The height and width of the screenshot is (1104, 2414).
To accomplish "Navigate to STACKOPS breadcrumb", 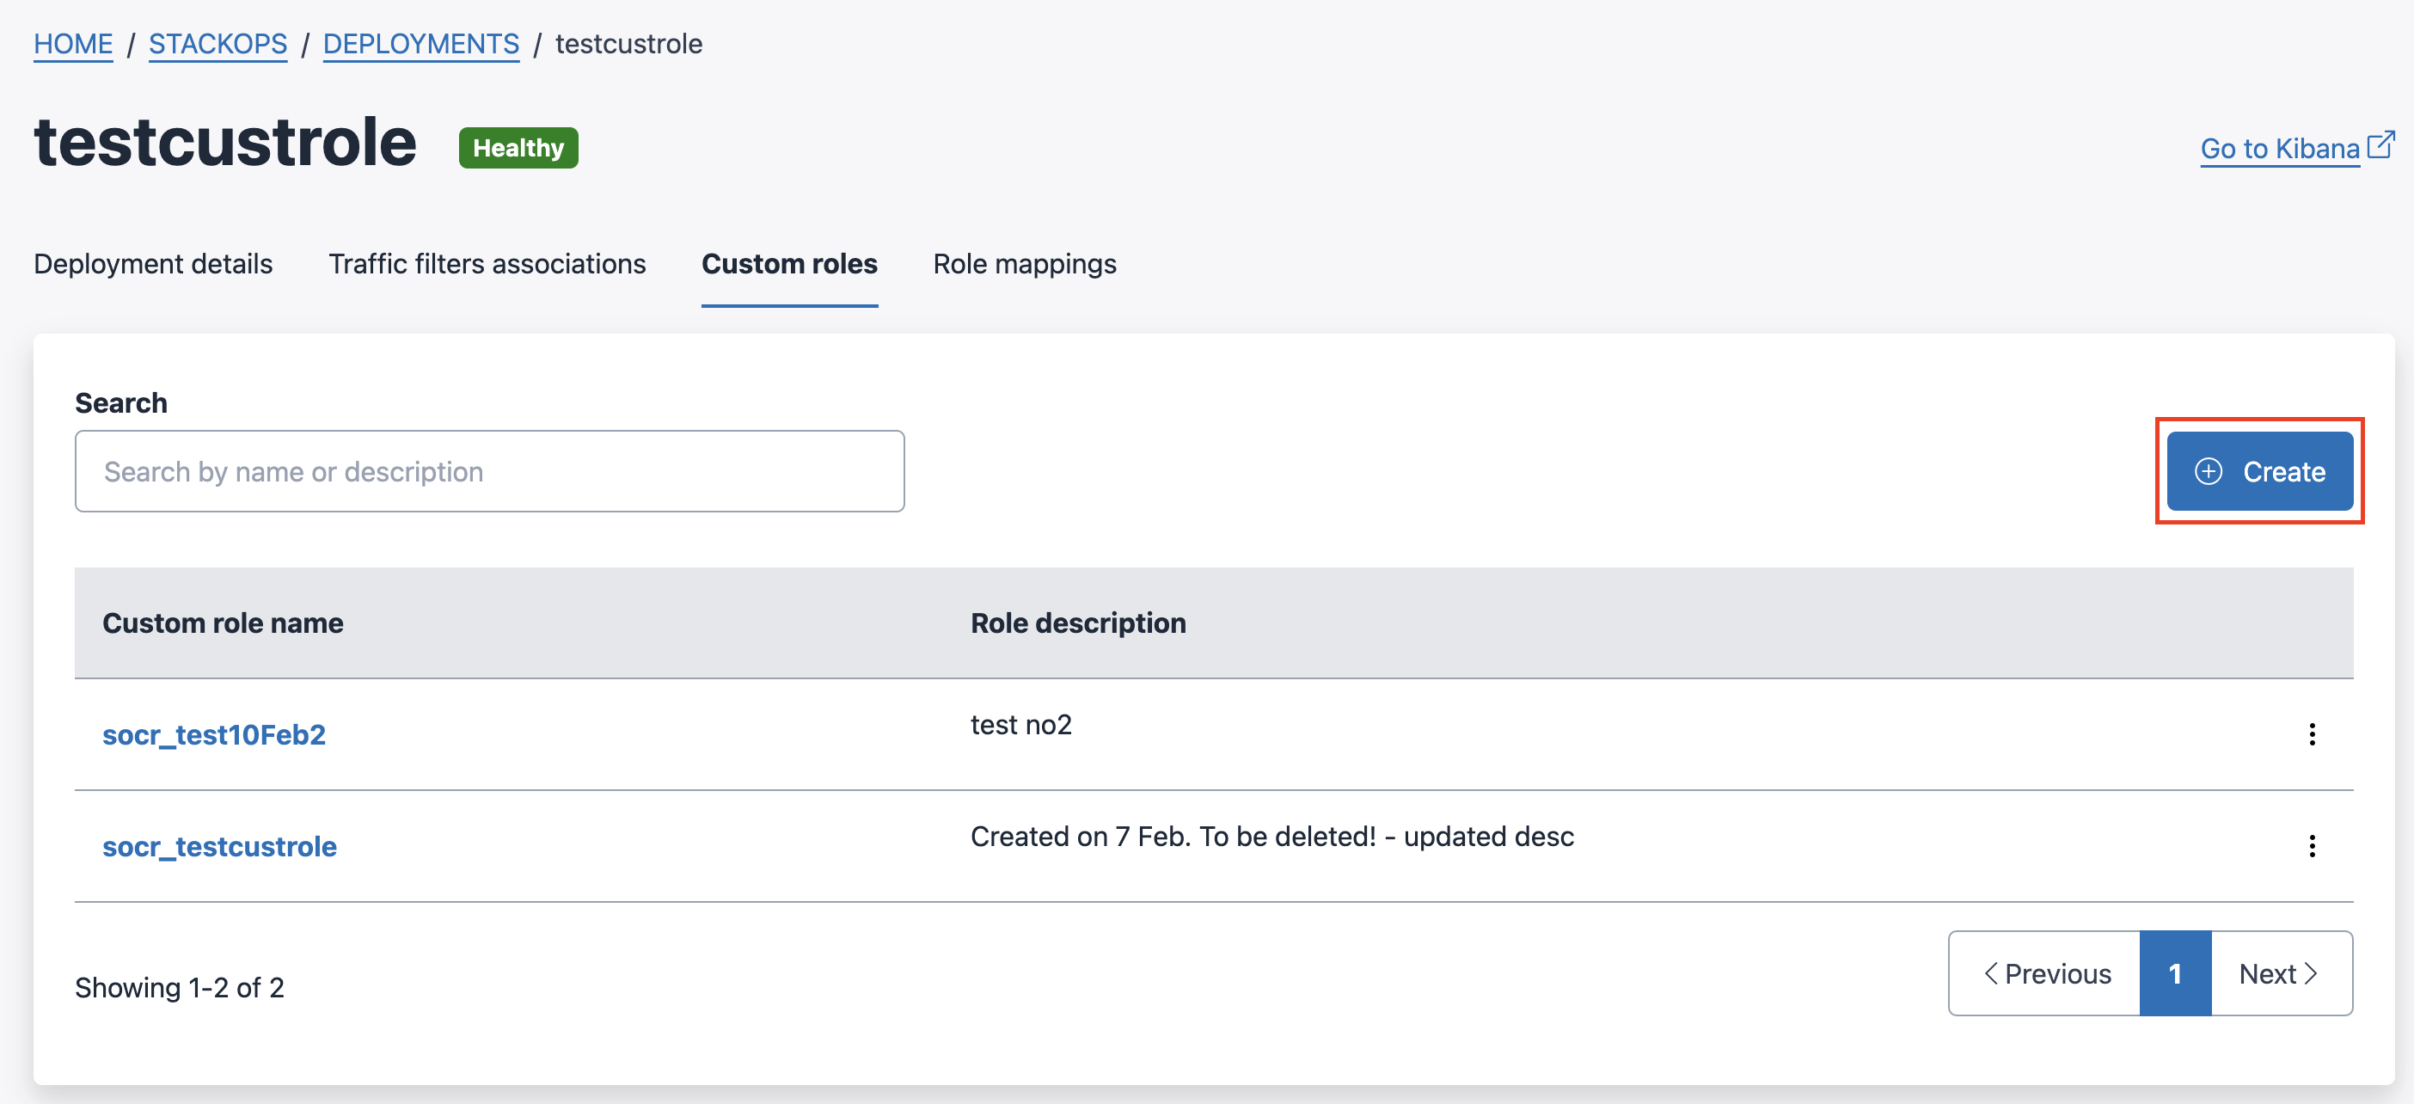I will pos(218,44).
